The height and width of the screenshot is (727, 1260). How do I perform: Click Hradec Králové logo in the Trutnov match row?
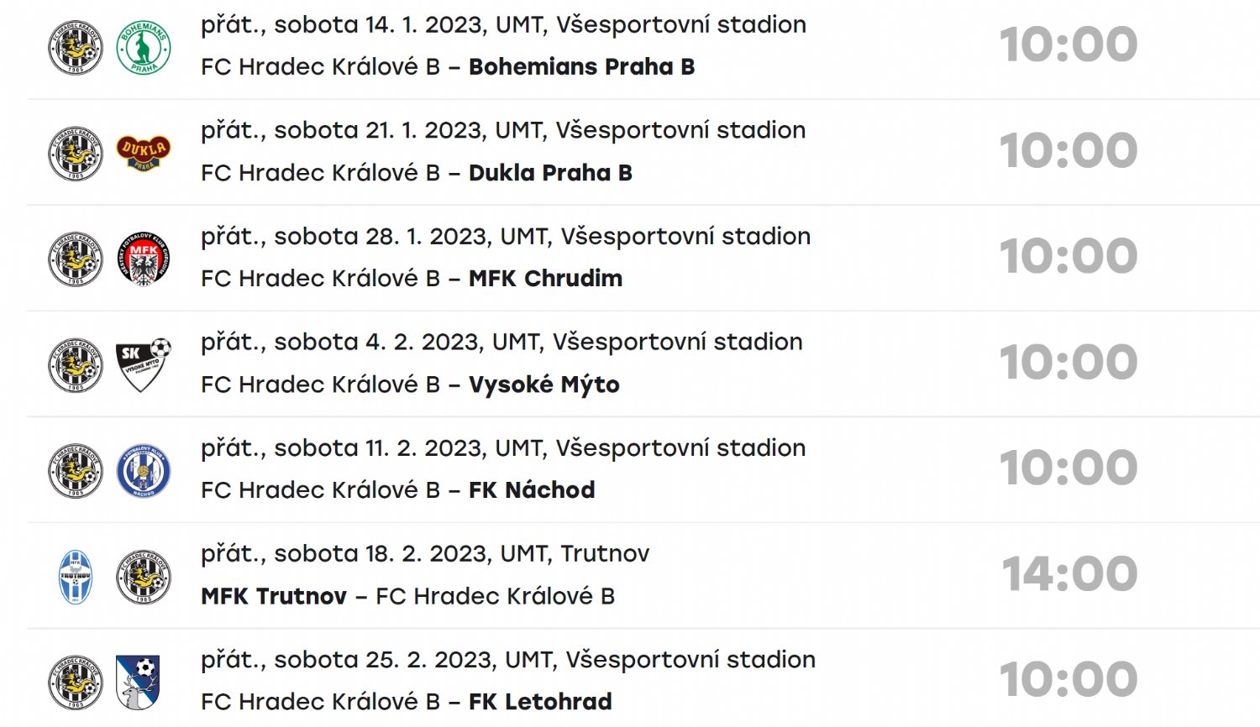(144, 577)
